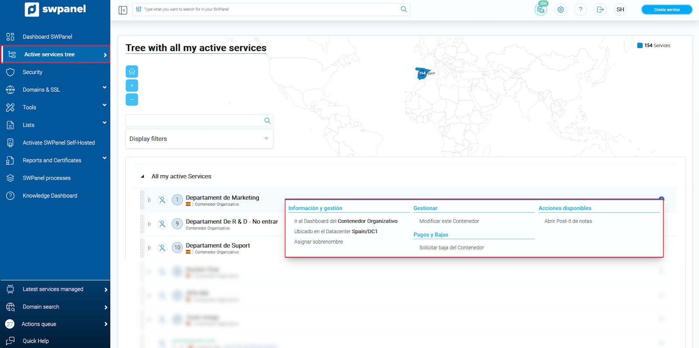Click Solicitar baja del Contenedor link

(451, 248)
